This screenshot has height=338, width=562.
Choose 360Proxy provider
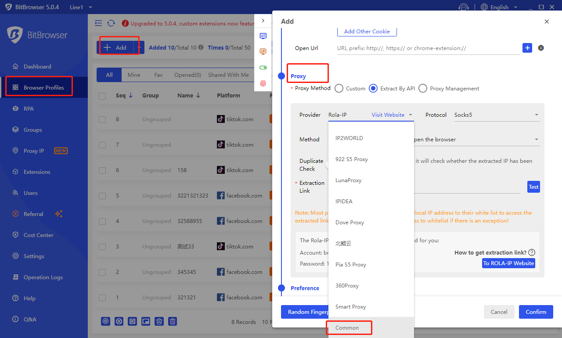[x=371, y=285]
